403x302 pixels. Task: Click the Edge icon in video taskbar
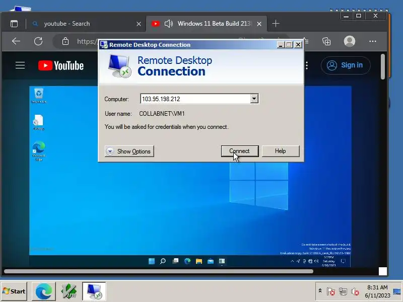[187, 261]
